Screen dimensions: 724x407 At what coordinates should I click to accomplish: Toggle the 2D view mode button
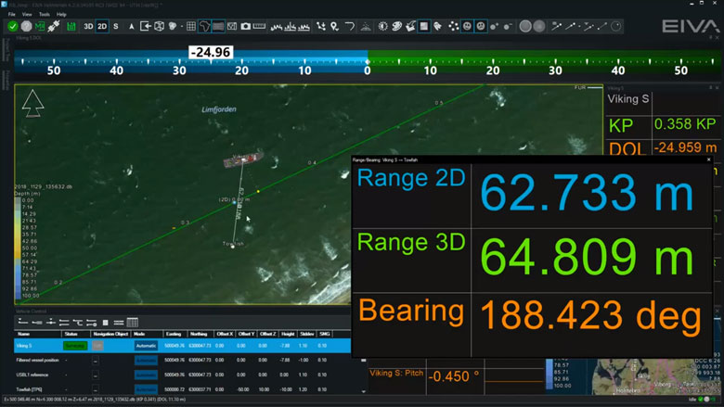point(102,27)
